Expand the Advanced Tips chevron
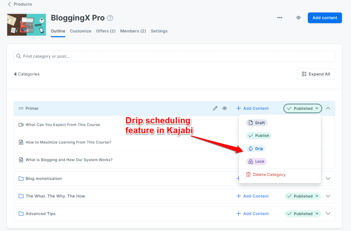 (x=328, y=214)
